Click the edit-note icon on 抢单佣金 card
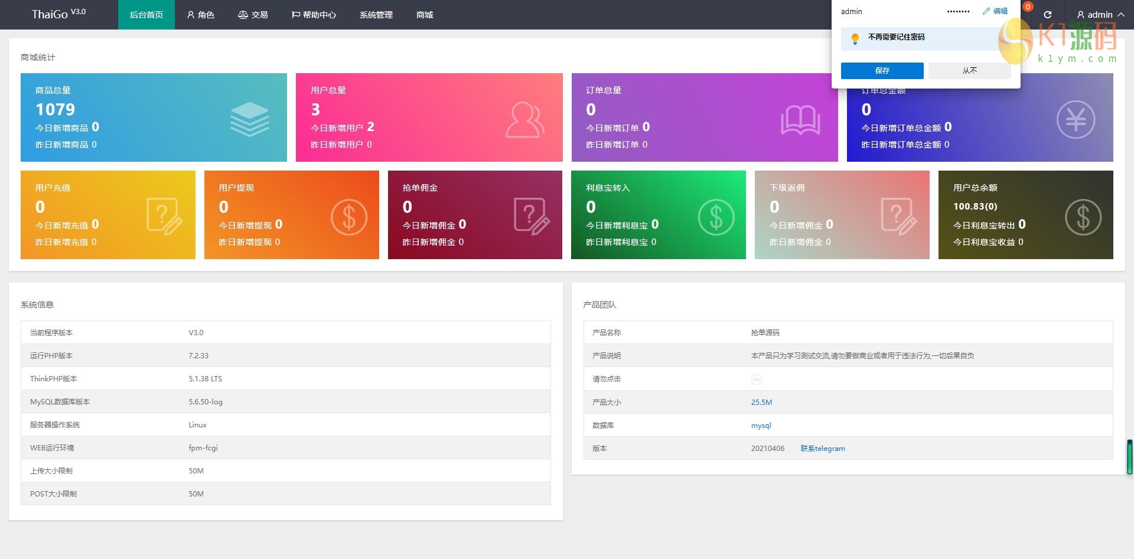Screen dimensions: 1134x559 [x=532, y=217]
